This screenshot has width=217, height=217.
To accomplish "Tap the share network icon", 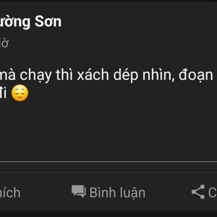I will pyautogui.click(x=198, y=192).
